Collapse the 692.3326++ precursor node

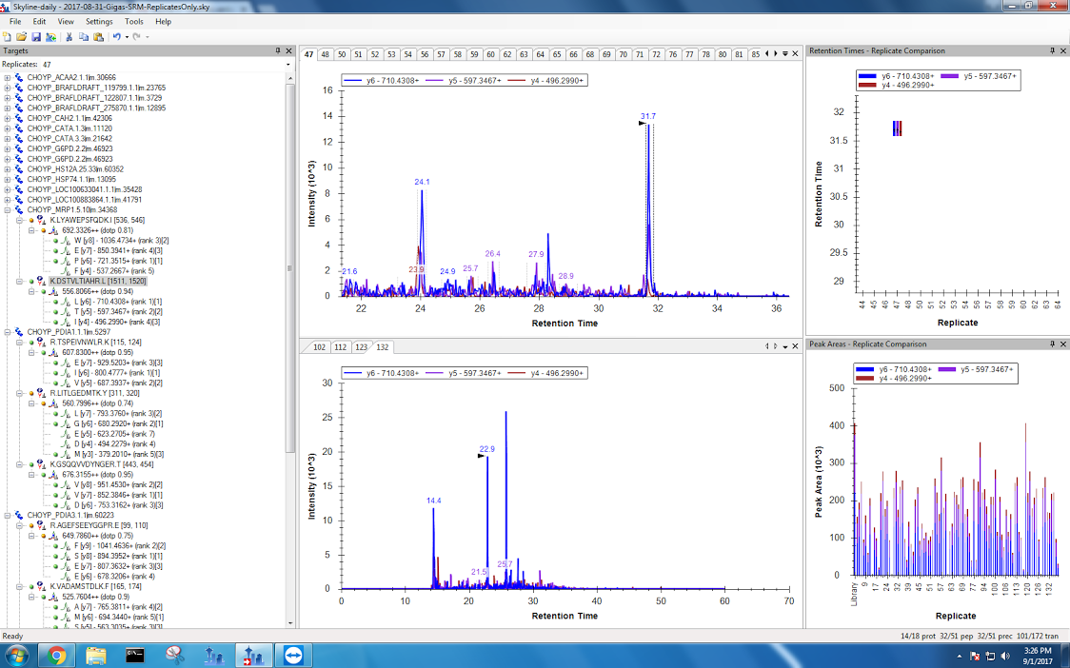click(30, 230)
